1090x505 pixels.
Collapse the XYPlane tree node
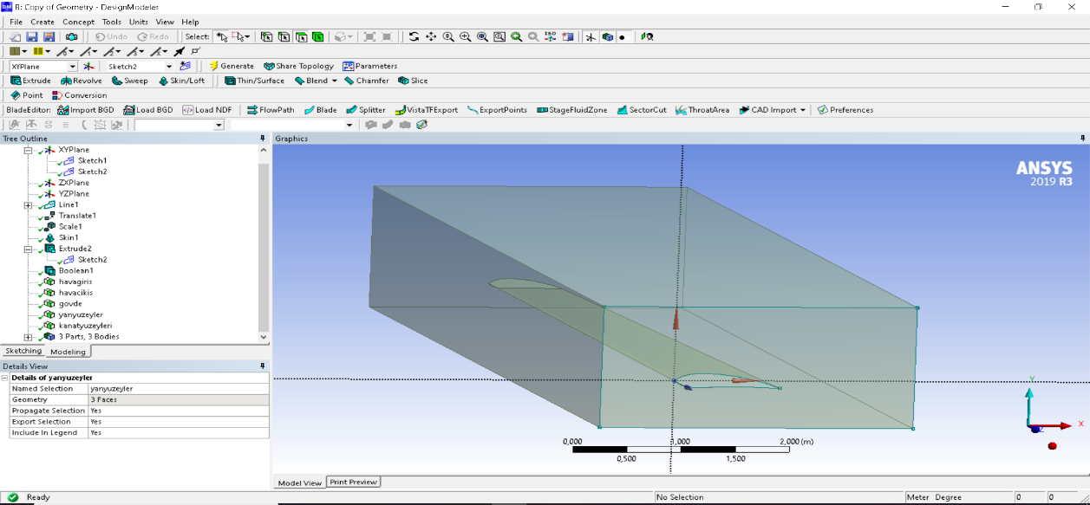[x=28, y=150]
